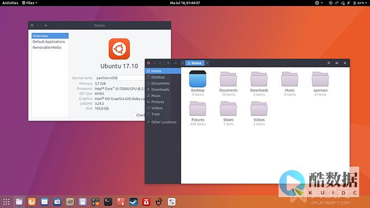Open the Steam folder
Screen dimensions: 370x208
(228, 108)
